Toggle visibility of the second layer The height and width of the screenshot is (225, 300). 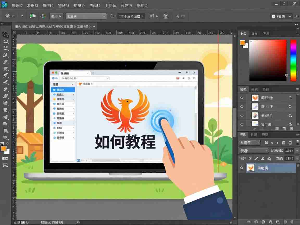(242, 107)
